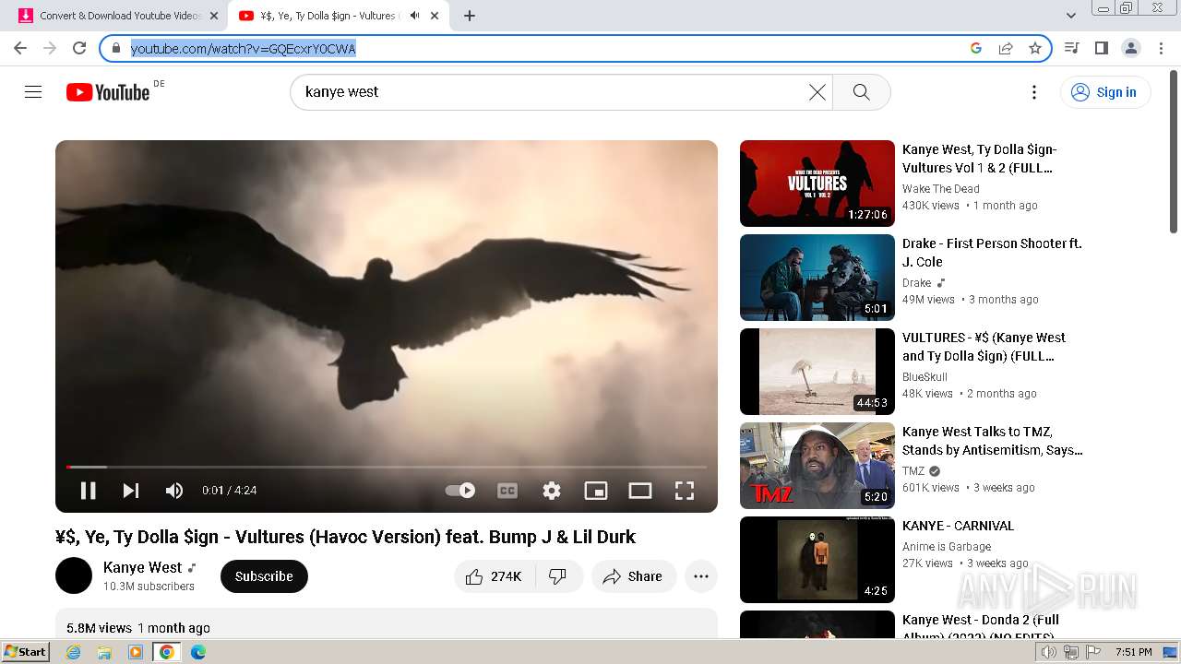The width and height of the screenshot is (1181, 664).
Task: Open a new browser tab
Action: (x=470, y=16)
